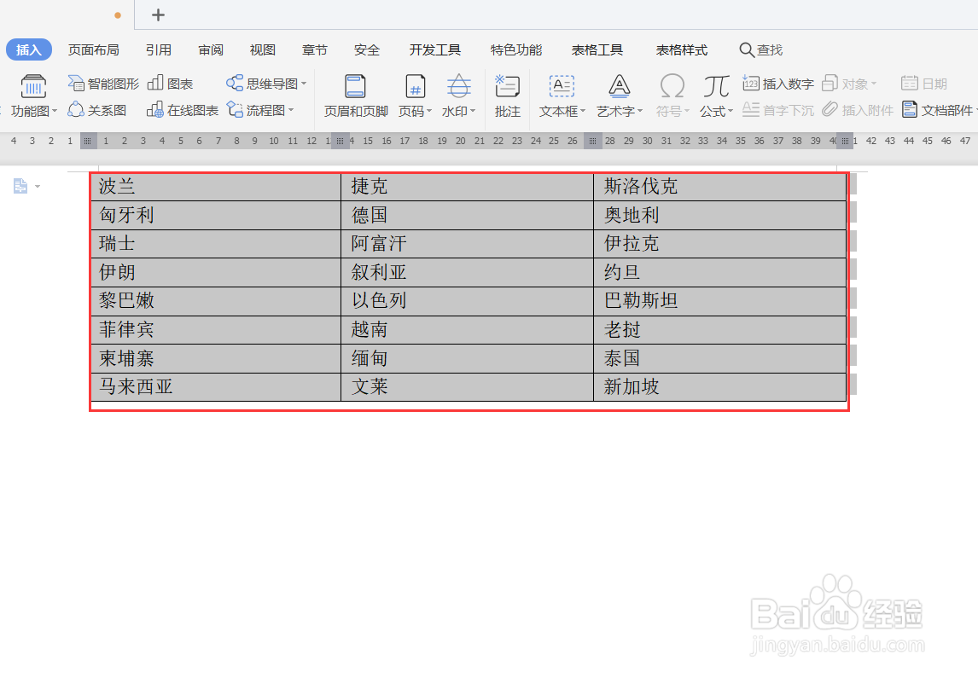
Task: Switch to the 表格样式 tab
Action: click(682, 49)
